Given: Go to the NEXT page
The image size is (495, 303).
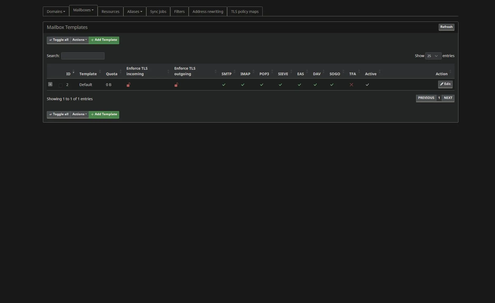Looking at the screenshot, I should pos(448,98).
